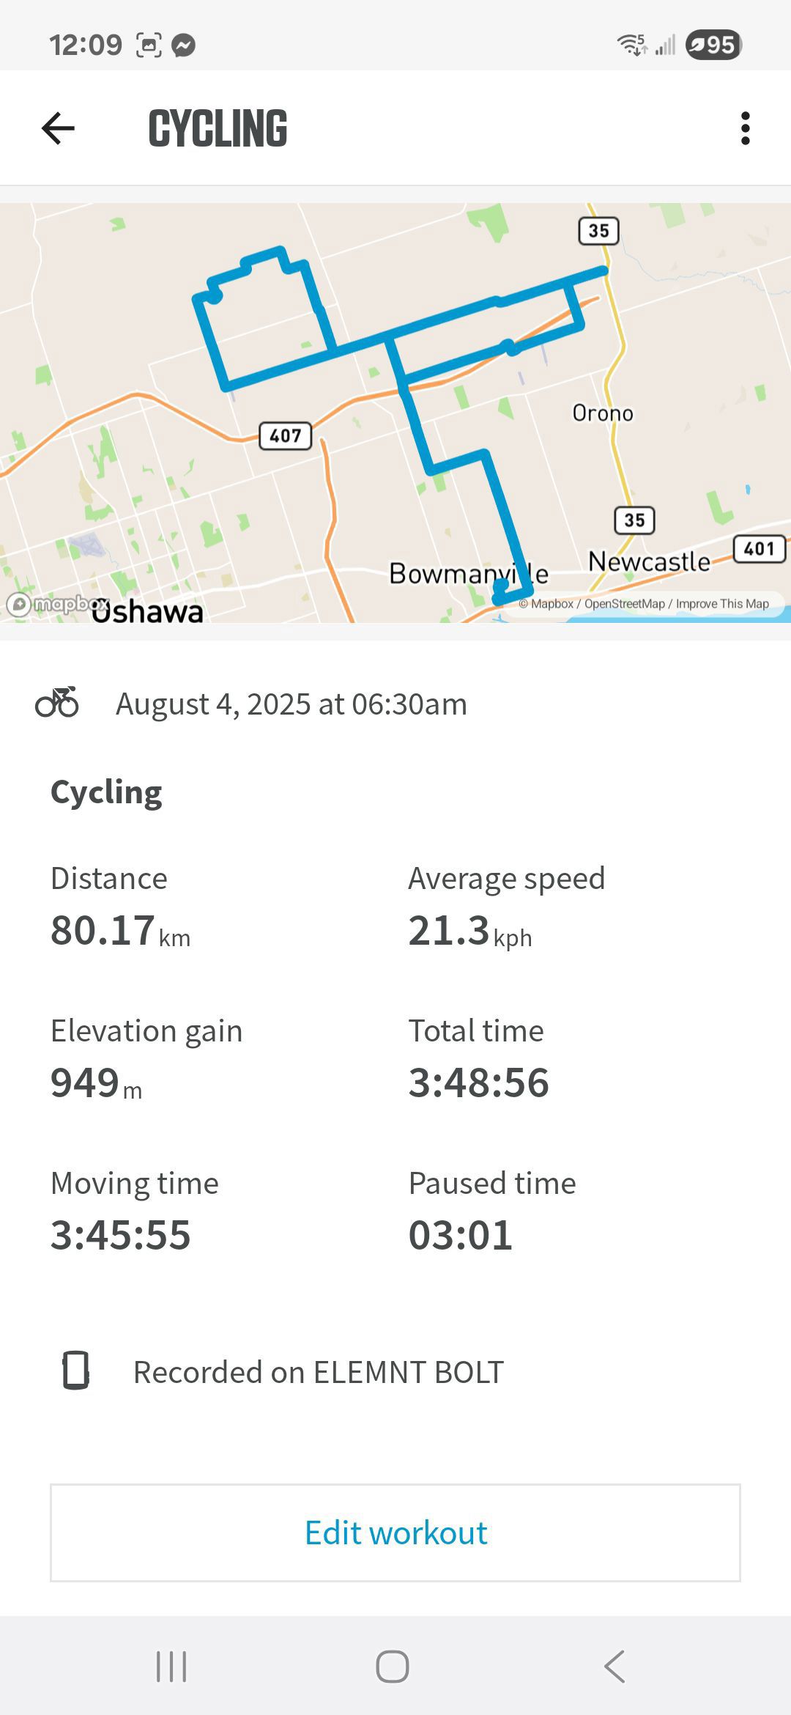Tap the Average speed 21.3 kph value

click(470, 931)
